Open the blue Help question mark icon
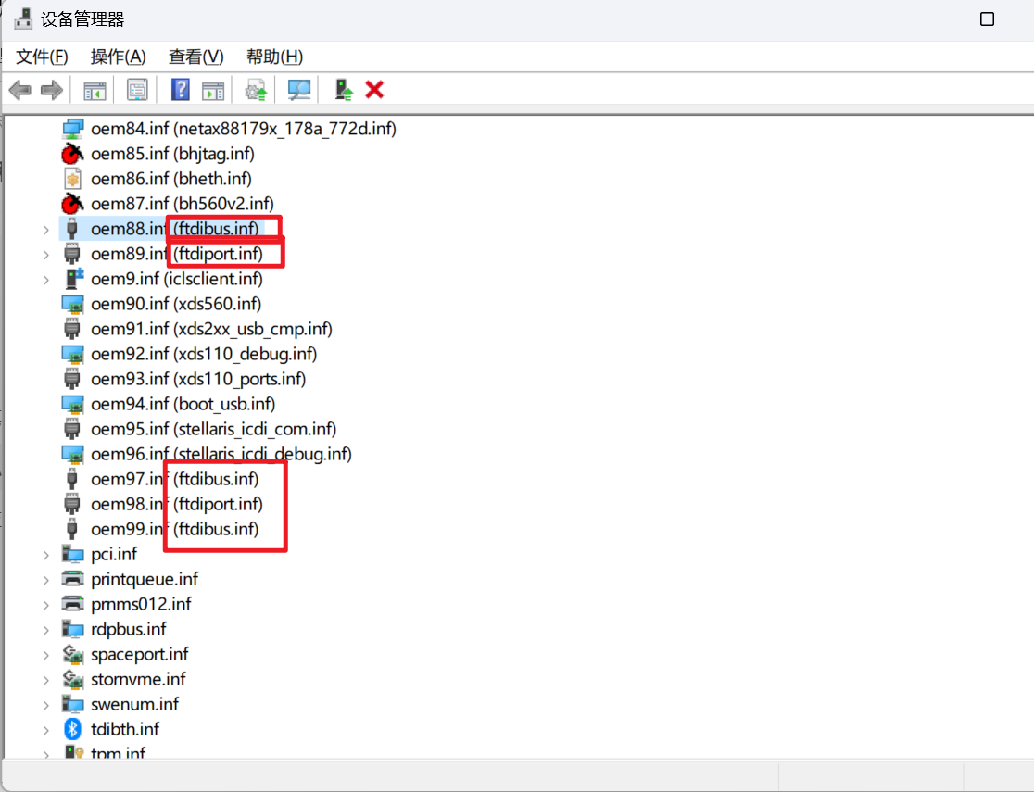Image resolution: width=1034 pixels, height=792 pixels. point(180,90)
